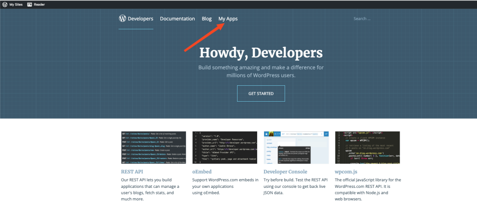Image resolution: width=477 pixels, height=207 pixels.
Task: Click the WordPress logo icon beside My Sites
Action: coord(4,4)
